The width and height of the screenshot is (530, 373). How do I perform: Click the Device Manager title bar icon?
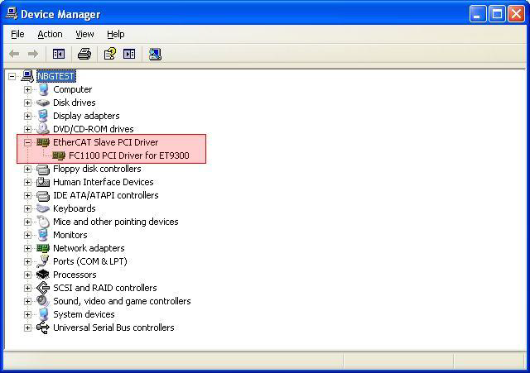(x=12, y=13)
